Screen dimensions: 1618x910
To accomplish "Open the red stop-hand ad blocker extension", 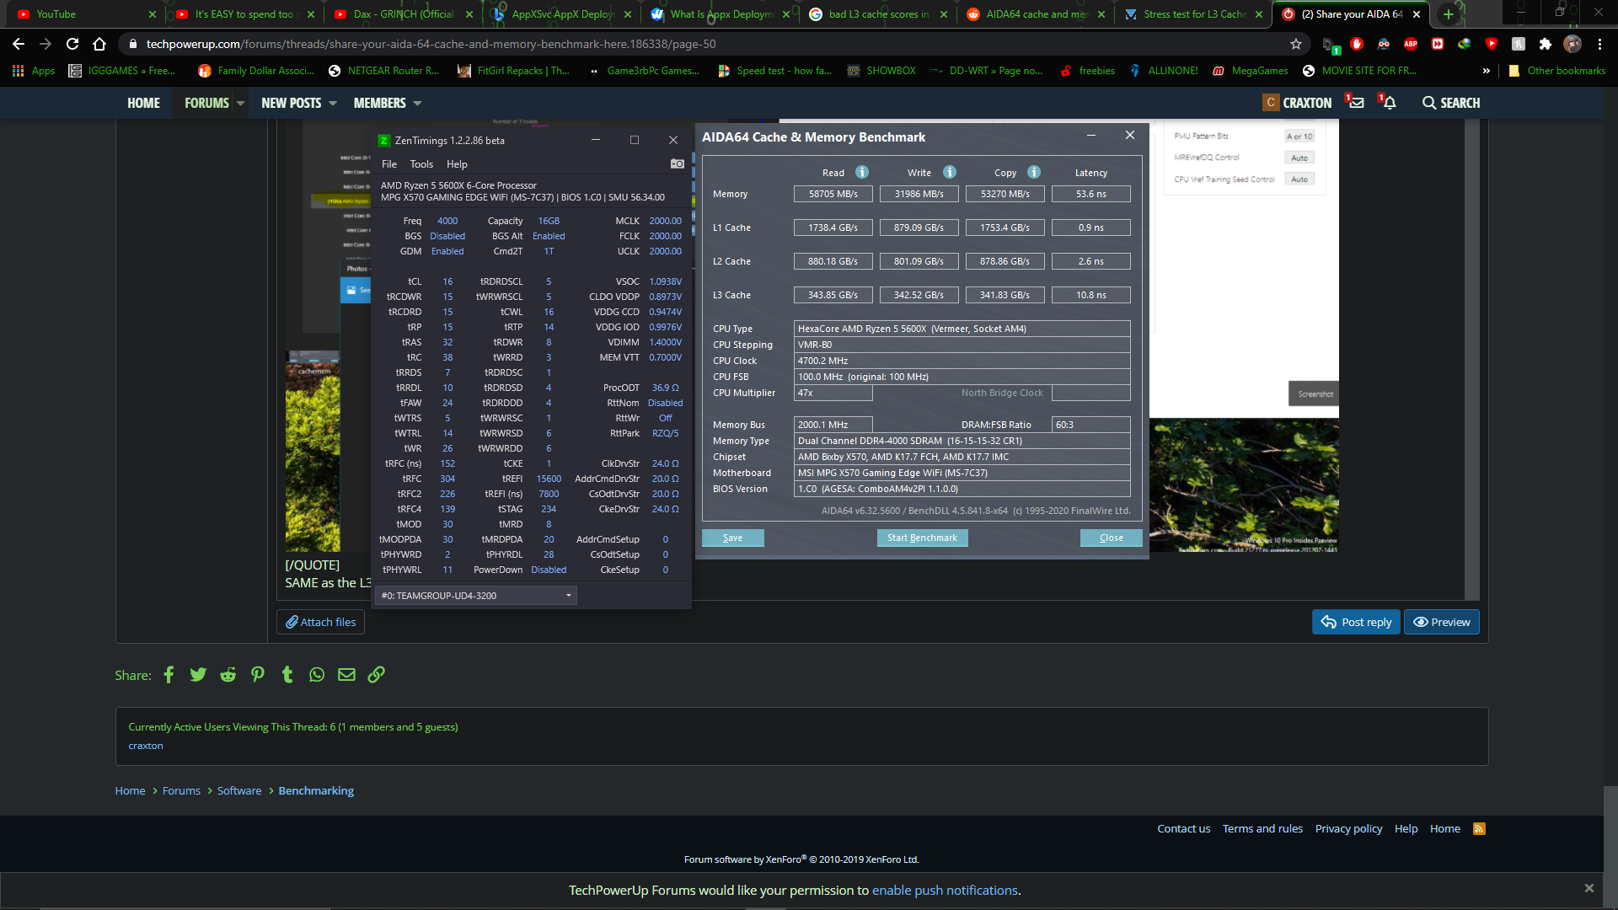I will pyautogui.click(x=1357, y=44).
